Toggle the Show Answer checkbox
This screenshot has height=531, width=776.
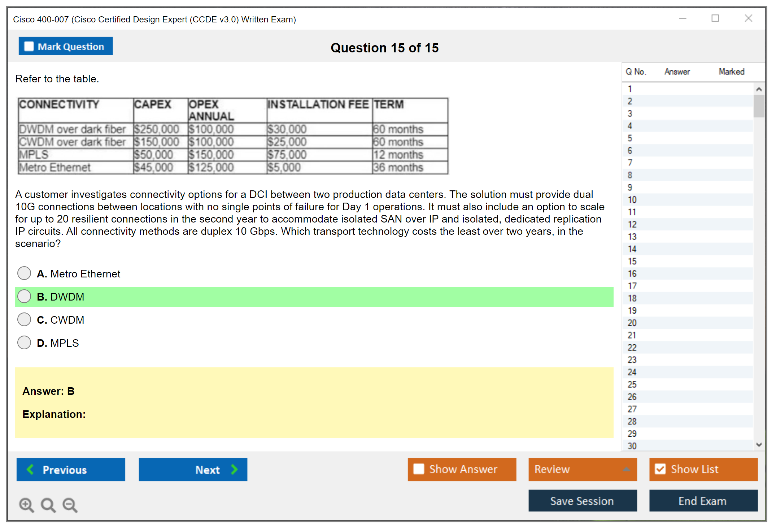point(419,469)
